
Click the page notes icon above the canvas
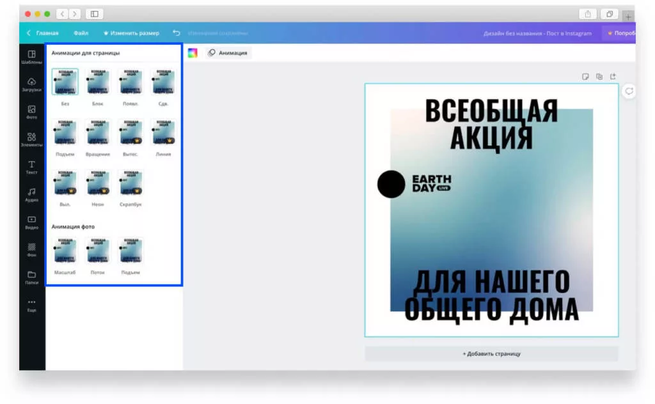585,77
